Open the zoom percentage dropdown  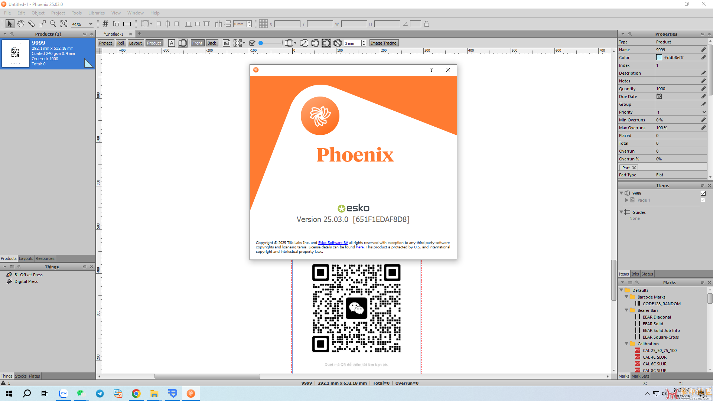[x=91, y=24]
